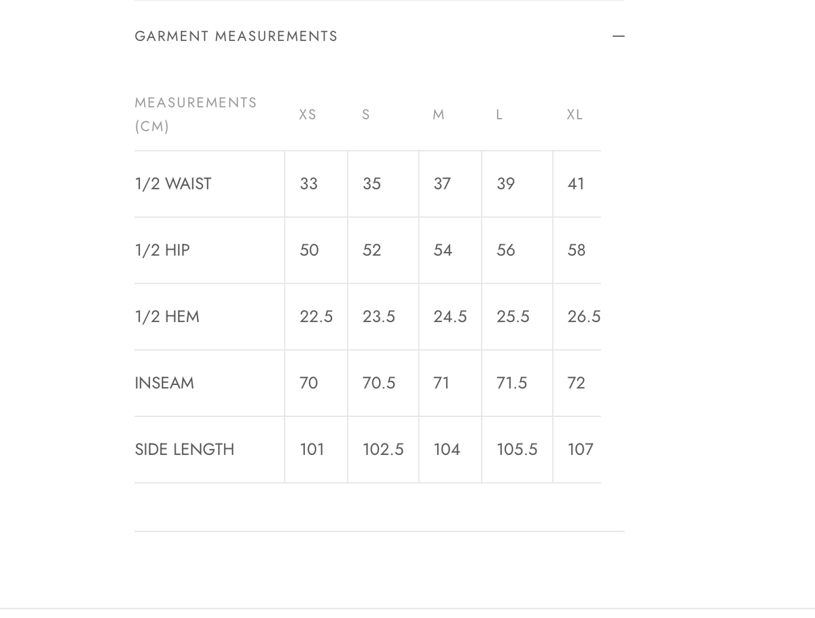Select the Inseam row label
Screen dimensions: 815x618
coord(164,384)
